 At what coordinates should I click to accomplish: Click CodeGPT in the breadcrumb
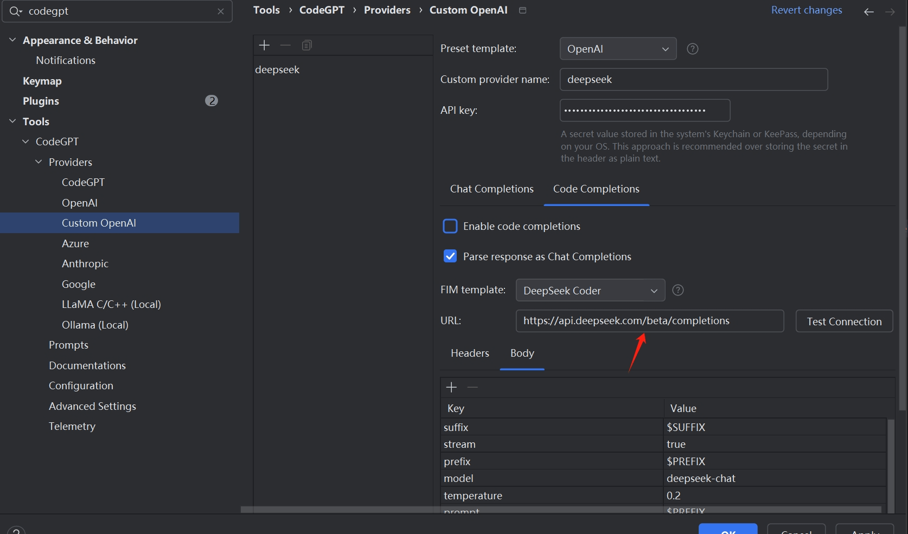(322, 10)
